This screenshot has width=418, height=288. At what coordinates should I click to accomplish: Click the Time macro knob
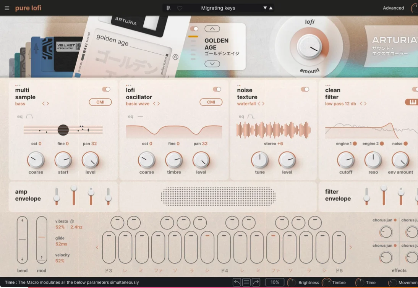[360, 282]
